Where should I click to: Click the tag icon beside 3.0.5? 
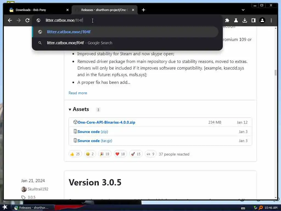[x=23, y=198]
